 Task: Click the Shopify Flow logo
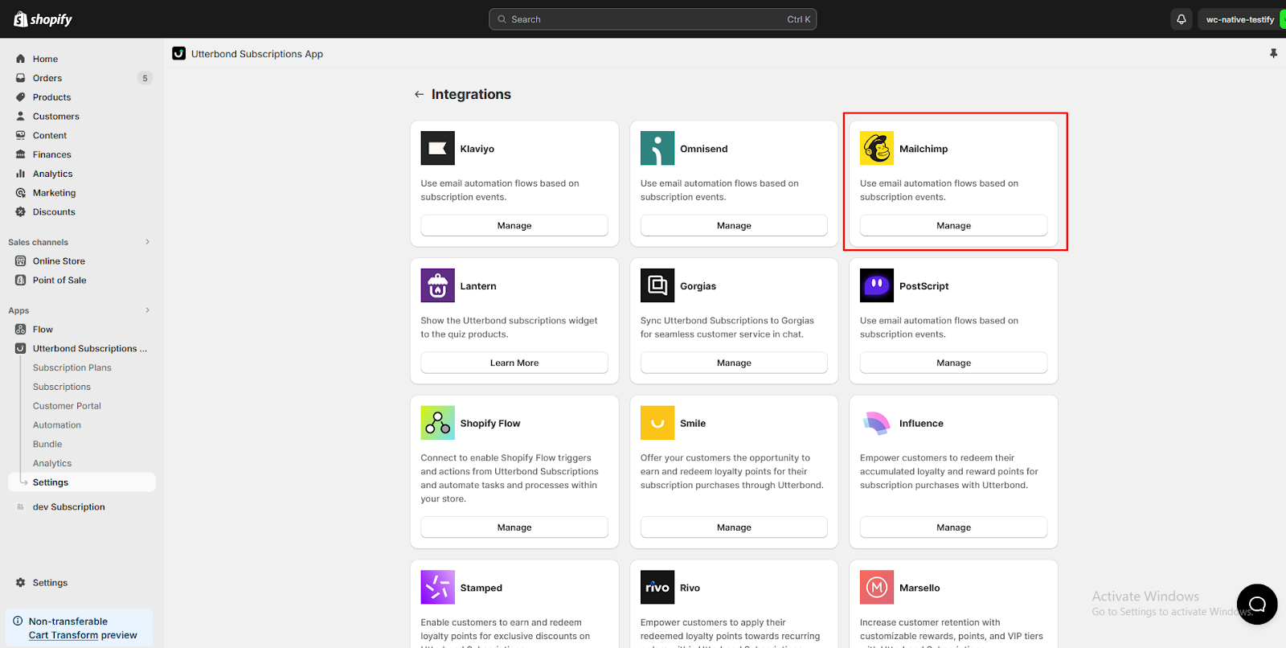[x=438, y=423]
